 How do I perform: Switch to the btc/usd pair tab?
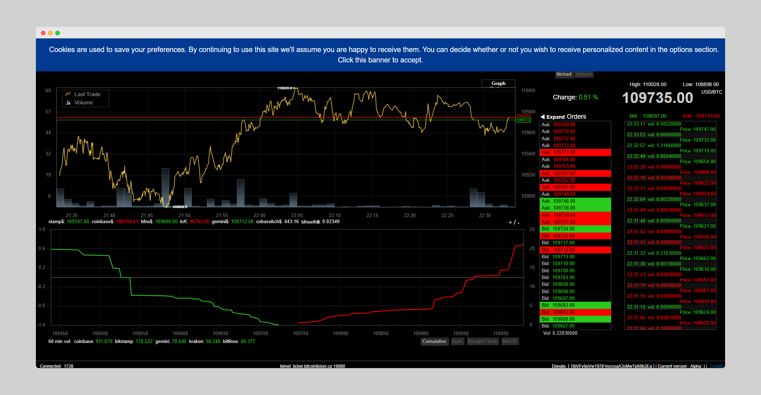tap(564, 74)
